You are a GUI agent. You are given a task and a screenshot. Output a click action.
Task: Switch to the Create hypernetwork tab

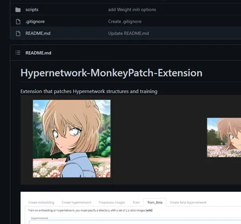coord(77,203)
